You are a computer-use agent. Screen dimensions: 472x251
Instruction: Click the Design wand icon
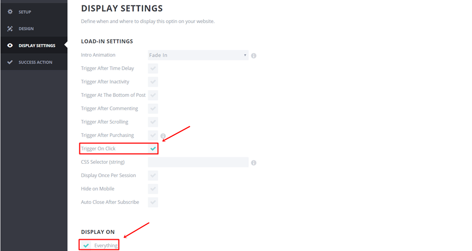click(x=10, y=29)
